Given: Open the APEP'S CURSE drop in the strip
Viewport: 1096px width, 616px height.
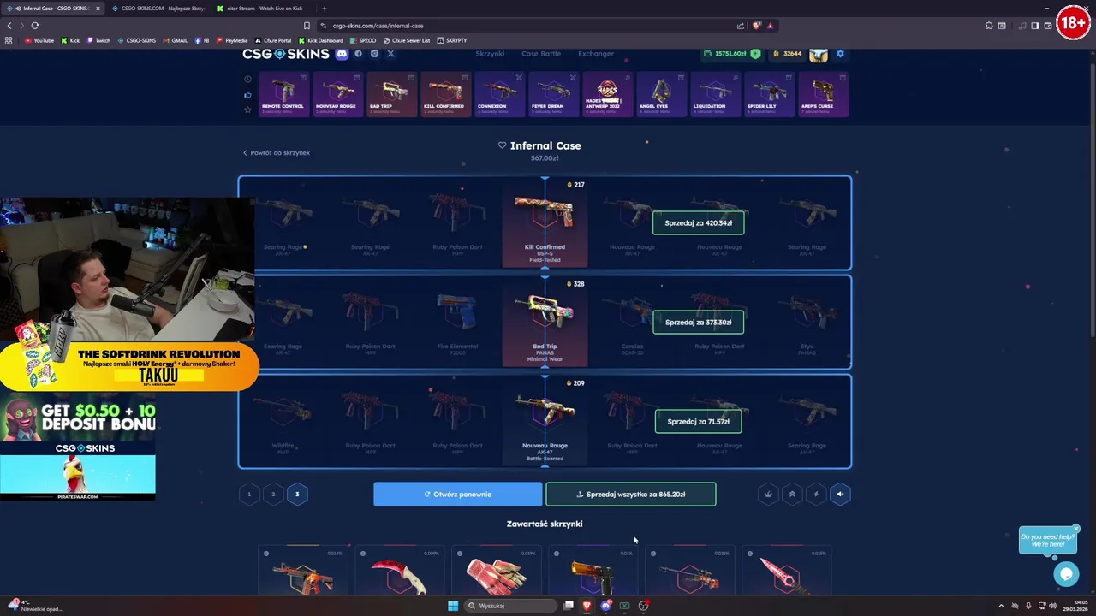Looking at the screenshot, I should [822, 94].
